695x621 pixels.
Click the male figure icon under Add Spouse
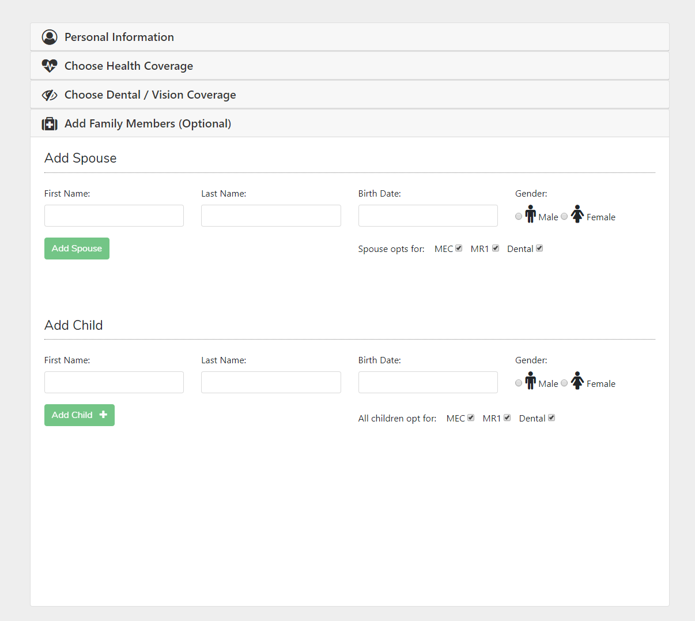point(530,214)
